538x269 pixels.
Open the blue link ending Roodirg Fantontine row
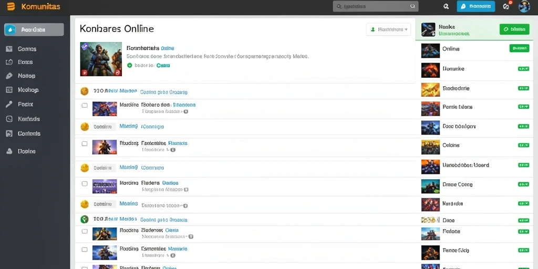coord(178,143)
